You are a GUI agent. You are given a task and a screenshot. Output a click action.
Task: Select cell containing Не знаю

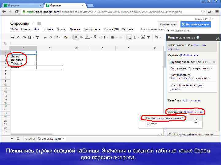coord(24,60)
